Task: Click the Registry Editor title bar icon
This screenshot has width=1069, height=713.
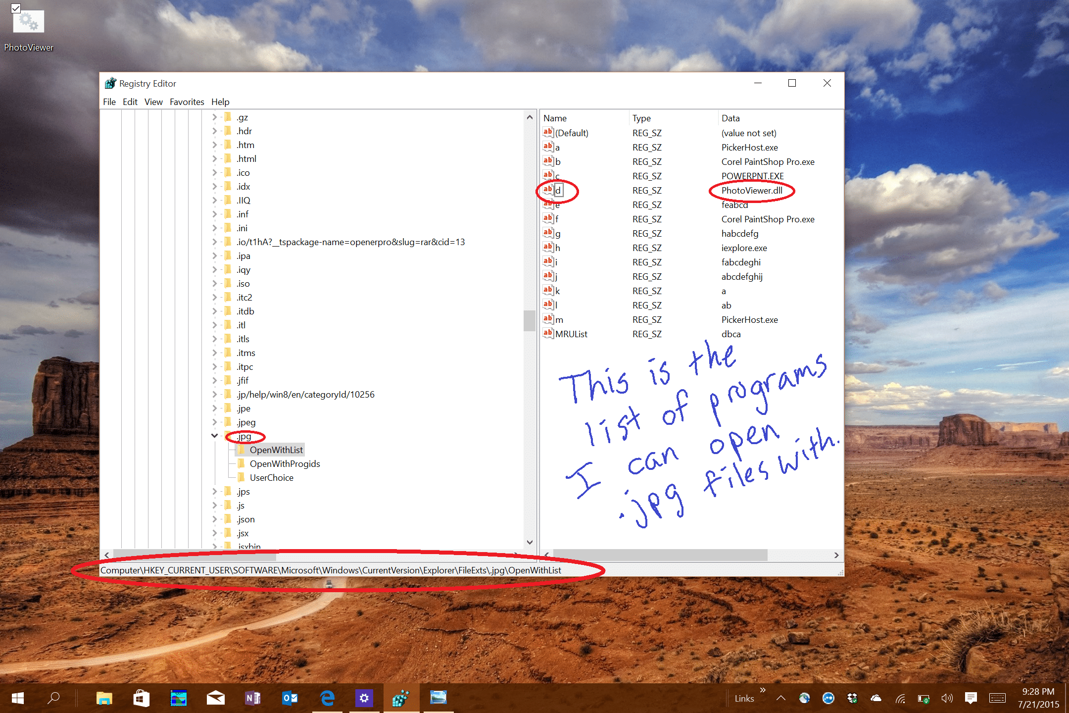Action: coord(110,83)
